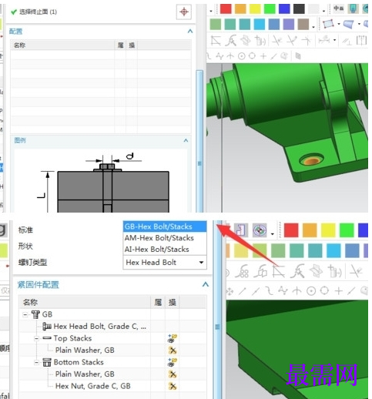Click the 中 text icon in toolbar
The width and height of the screenshot is (372, 399).
tap(338, 8)
